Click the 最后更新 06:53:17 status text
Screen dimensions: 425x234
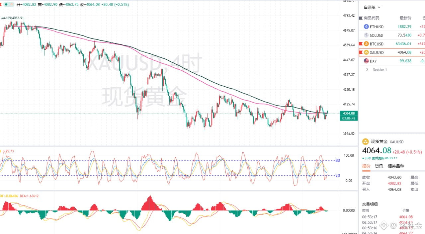(x=384, y=158)
